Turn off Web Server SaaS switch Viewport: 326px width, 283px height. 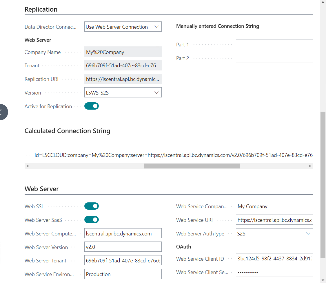(92, 220)
